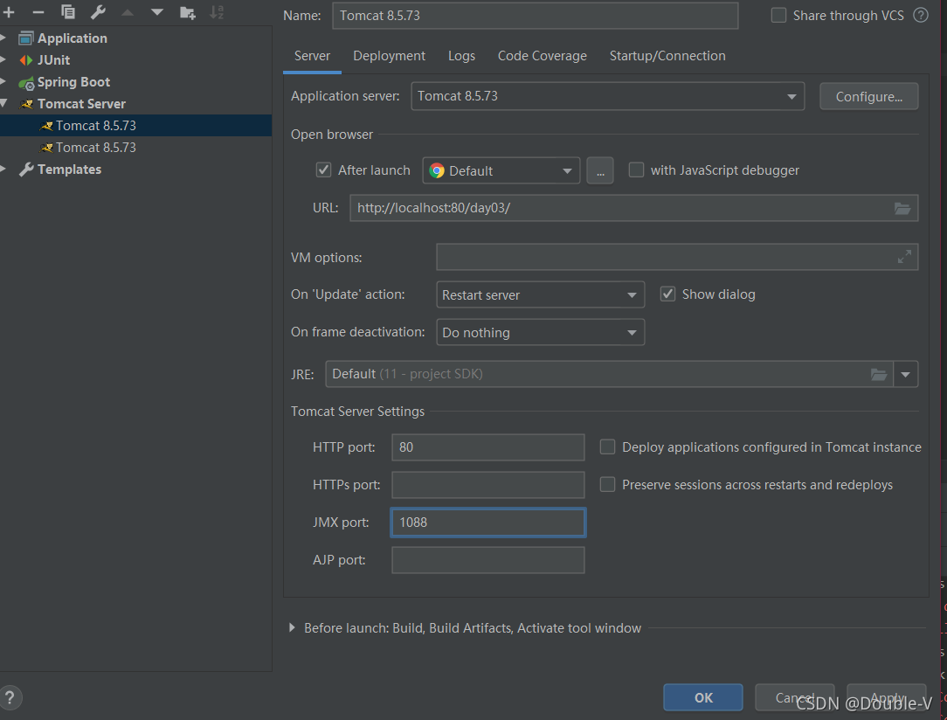This screenshot has width=947, height=720.
Task: Uncheck the After launch checkbox
Action: tap(324, 170)
